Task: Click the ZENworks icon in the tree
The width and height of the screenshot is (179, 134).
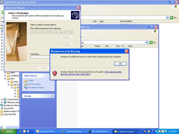Action: (5, 102)
